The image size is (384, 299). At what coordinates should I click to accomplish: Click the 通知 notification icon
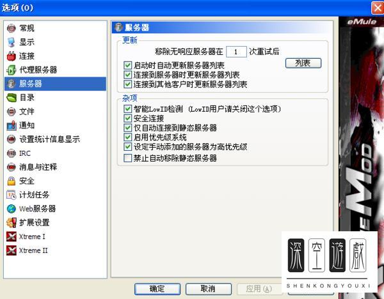pos(12,126)
